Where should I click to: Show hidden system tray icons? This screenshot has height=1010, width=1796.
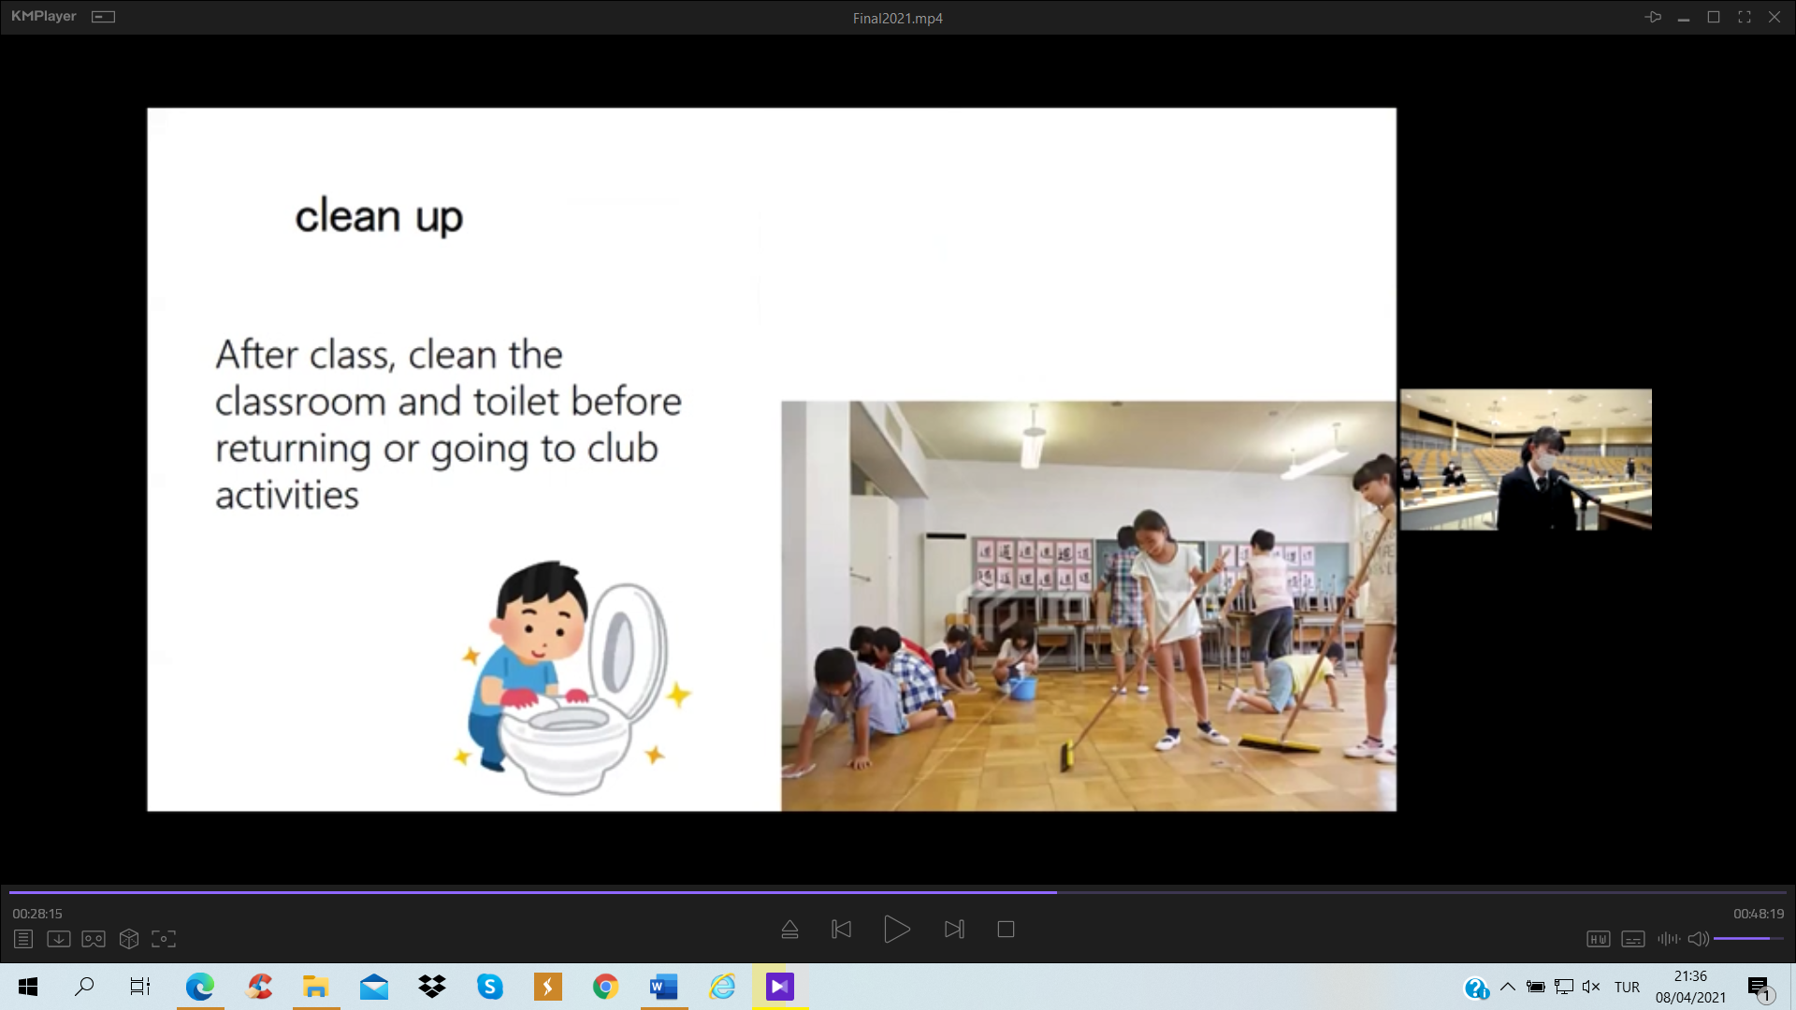[x=1508, y=987]
